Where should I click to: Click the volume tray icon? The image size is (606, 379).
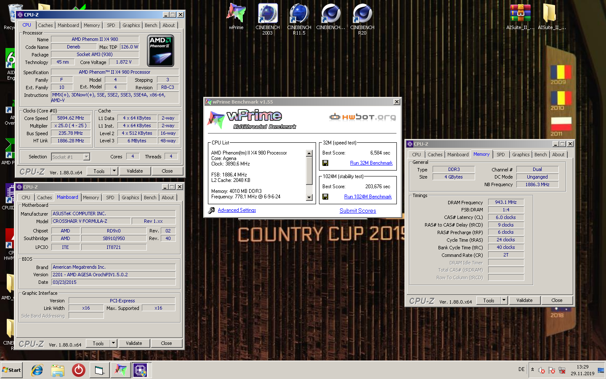[x=542, y=371]
